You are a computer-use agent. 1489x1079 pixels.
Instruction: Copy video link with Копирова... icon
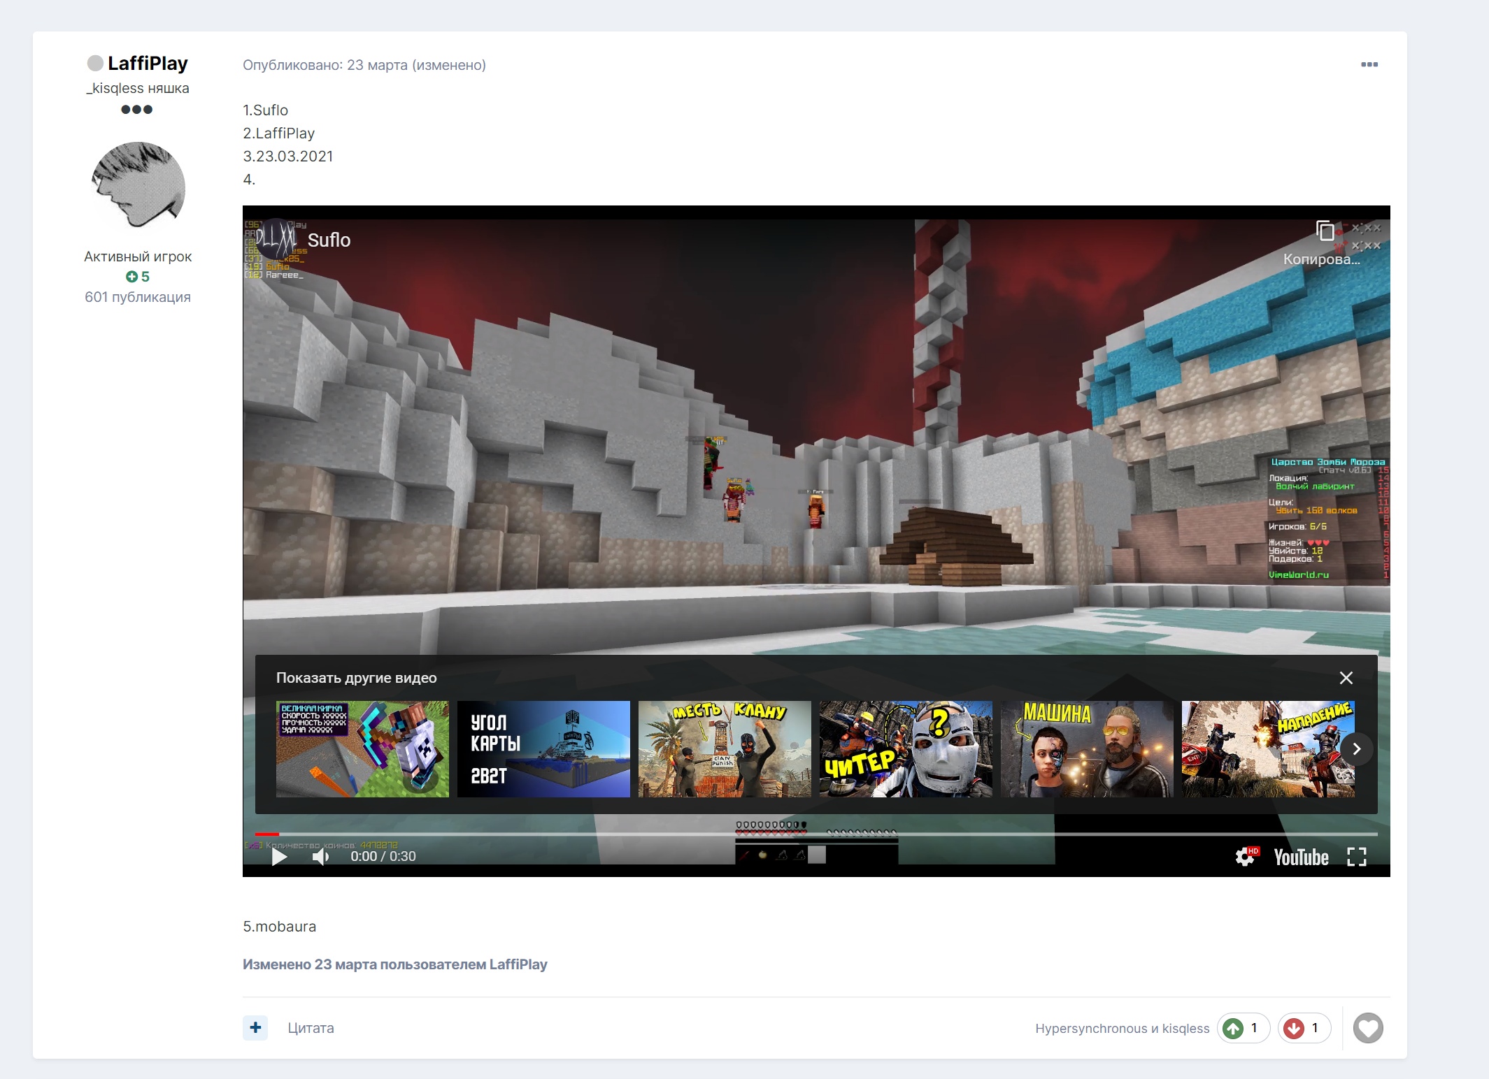(x=1323, y=242)
